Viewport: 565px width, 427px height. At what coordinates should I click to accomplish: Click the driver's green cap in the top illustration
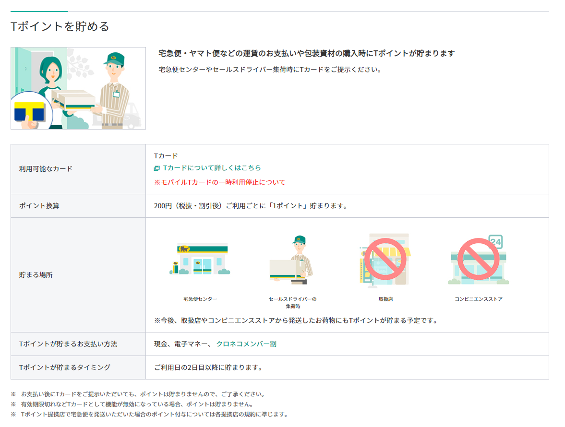point(114,59)
